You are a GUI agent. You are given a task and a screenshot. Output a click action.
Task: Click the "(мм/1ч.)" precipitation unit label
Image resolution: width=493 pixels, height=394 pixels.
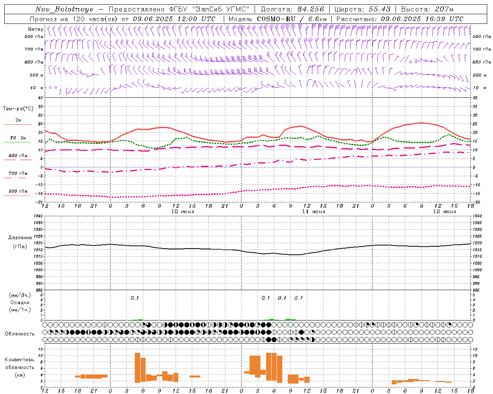click(20, 310)
